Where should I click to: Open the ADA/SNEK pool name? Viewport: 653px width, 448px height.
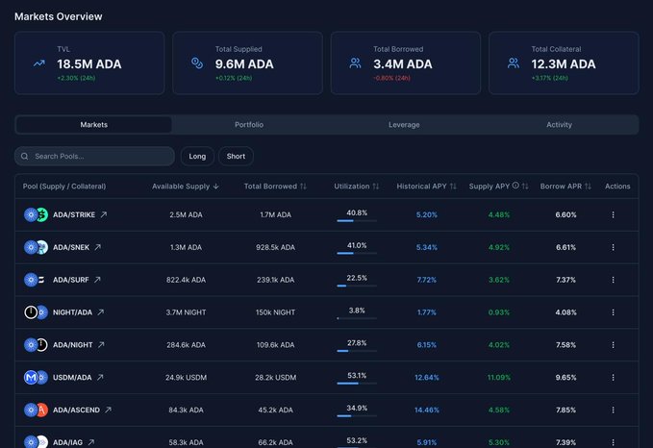71,247
